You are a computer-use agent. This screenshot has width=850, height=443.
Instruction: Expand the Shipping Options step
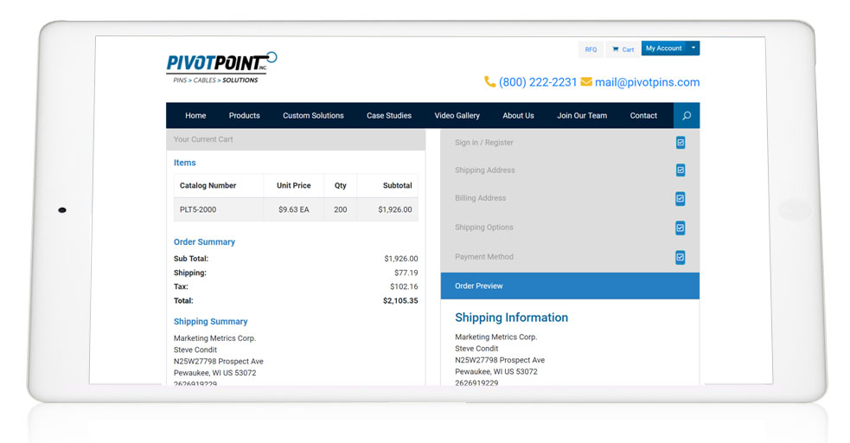pos(570,228)
